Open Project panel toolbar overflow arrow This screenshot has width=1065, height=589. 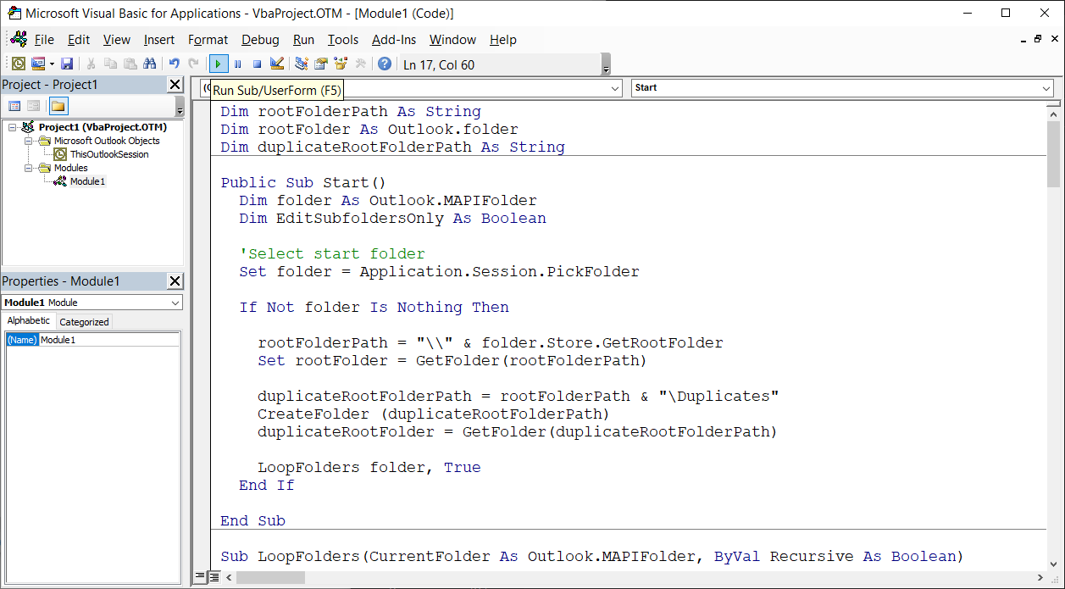point(180,107)
